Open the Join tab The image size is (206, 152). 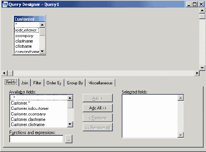[x=25, y=83]
